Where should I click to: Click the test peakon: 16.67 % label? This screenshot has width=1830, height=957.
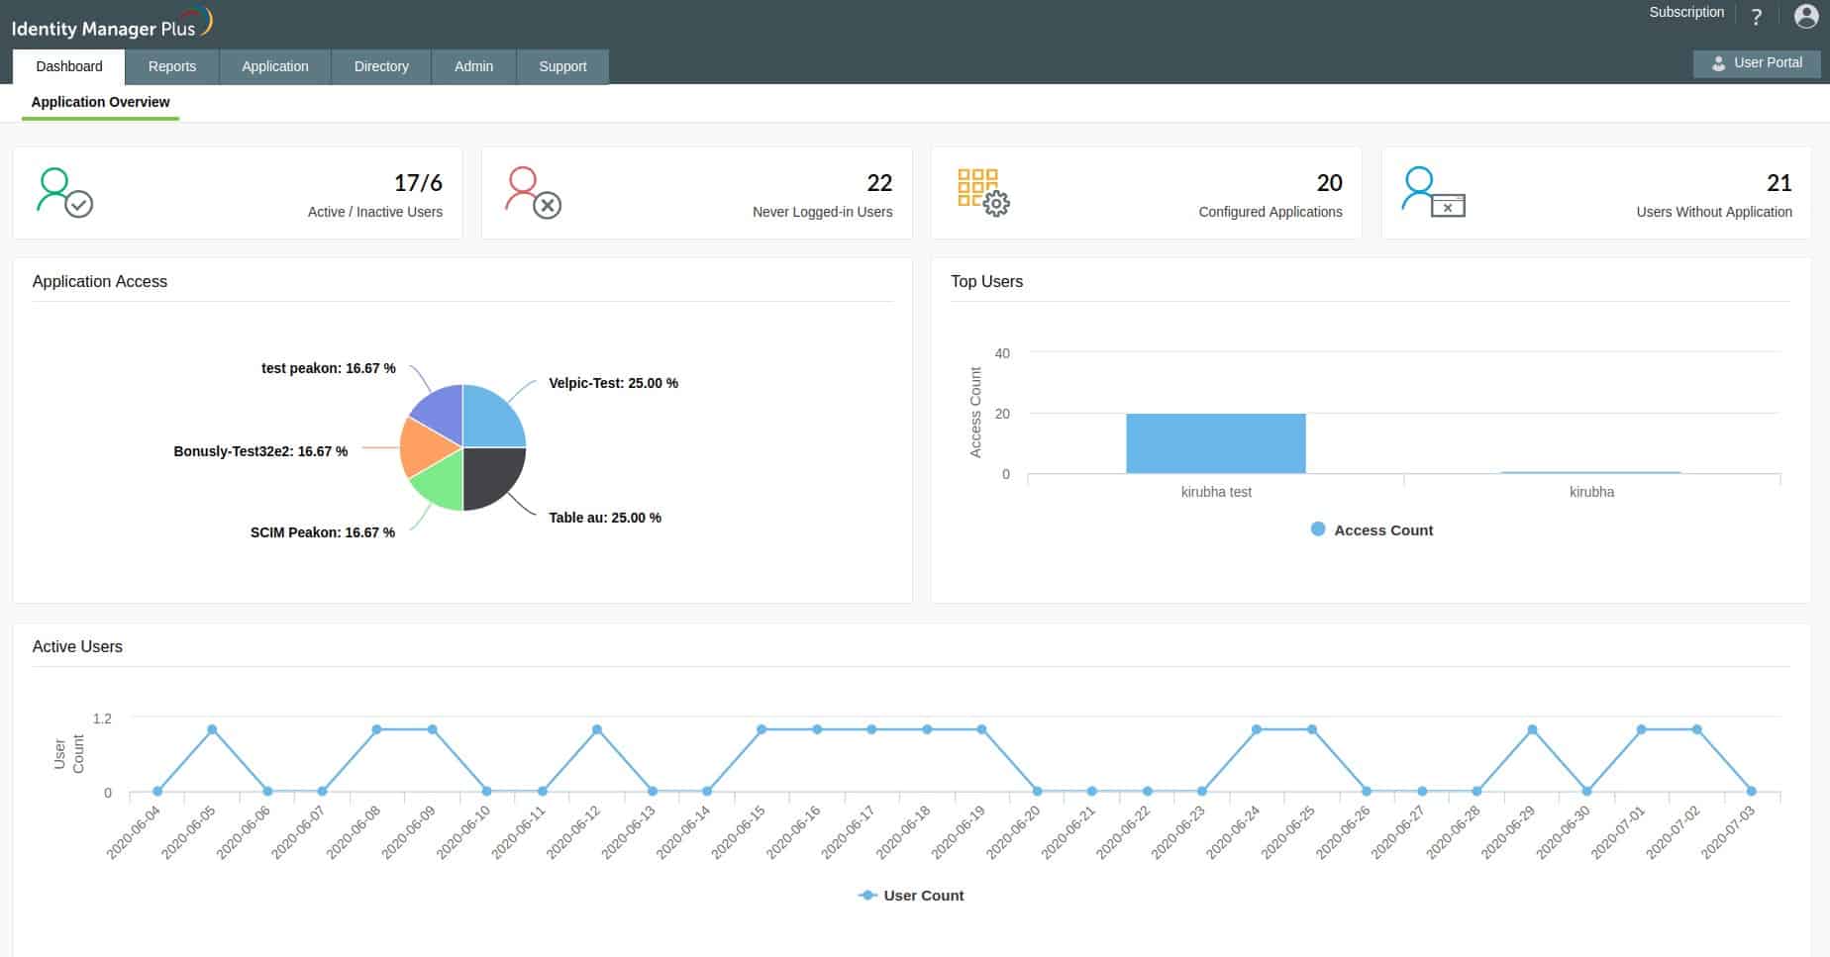point(329,368)
